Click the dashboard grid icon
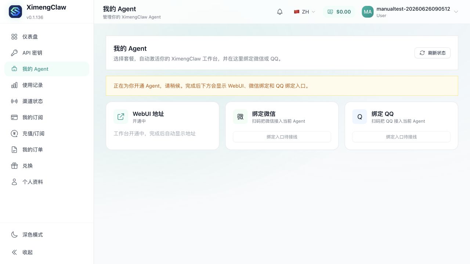470x264 pixels. coord(14,37)
